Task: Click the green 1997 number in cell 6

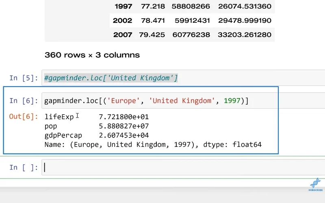Action: [x=232, y=100]
